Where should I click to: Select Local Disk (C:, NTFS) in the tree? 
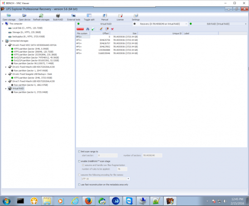[27, 28]
